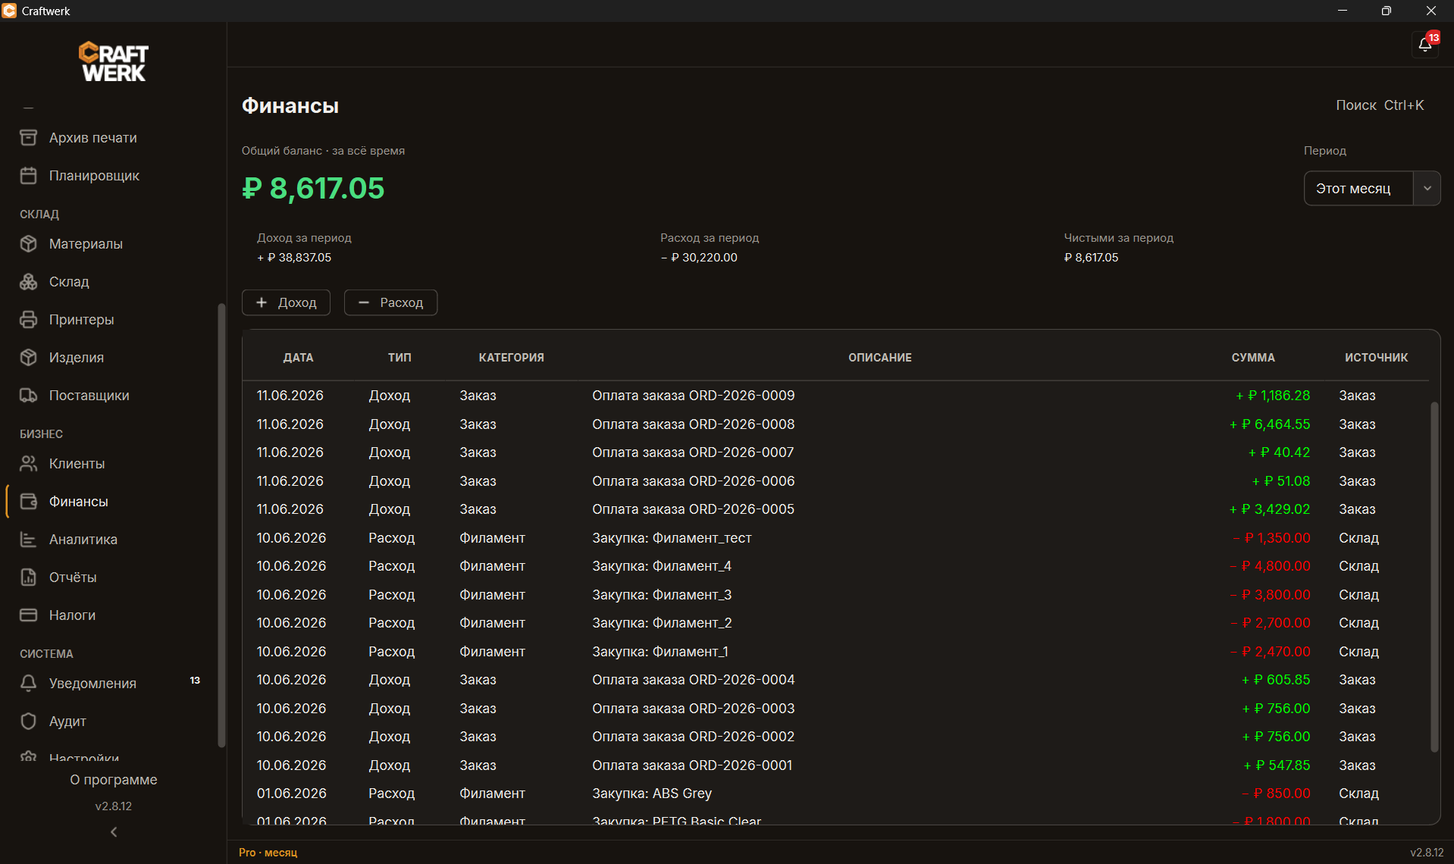
Task: Go to the Планировщик section
Action: coord(110,175)
